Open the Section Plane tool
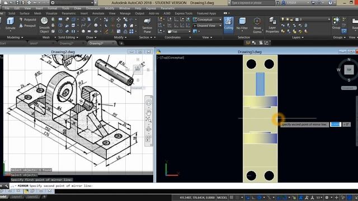 click(x=147, y=26)
